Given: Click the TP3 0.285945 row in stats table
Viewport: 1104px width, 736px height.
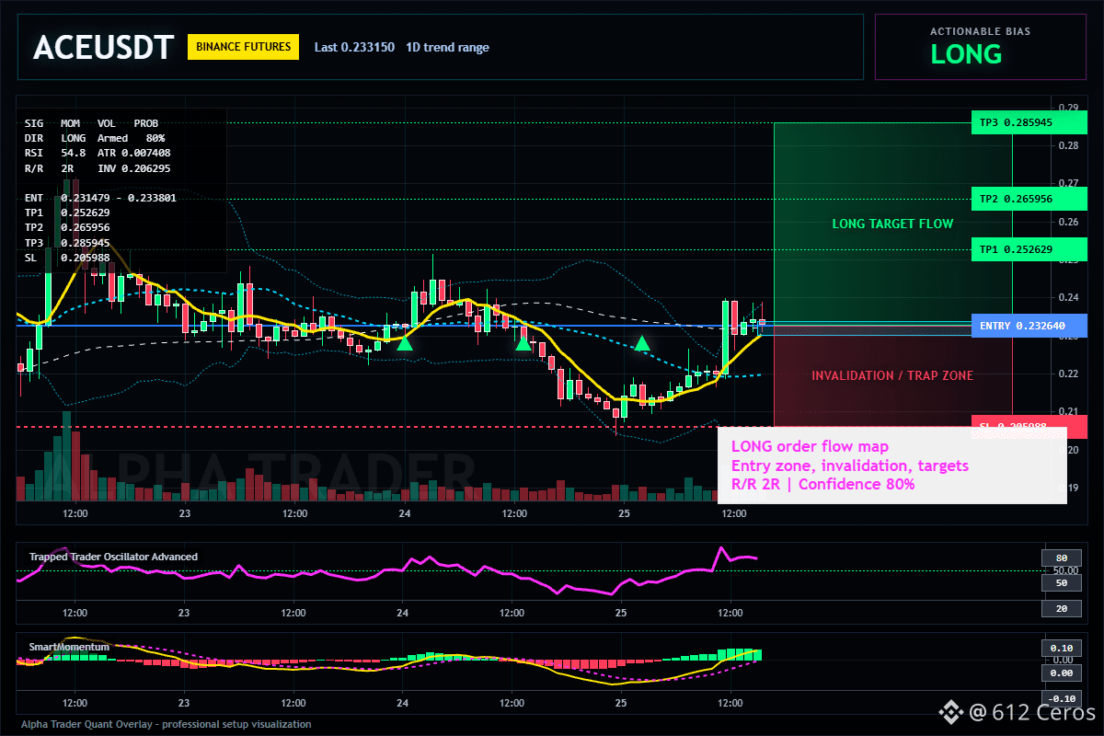Looking at the screenshot, I should 67,243.
